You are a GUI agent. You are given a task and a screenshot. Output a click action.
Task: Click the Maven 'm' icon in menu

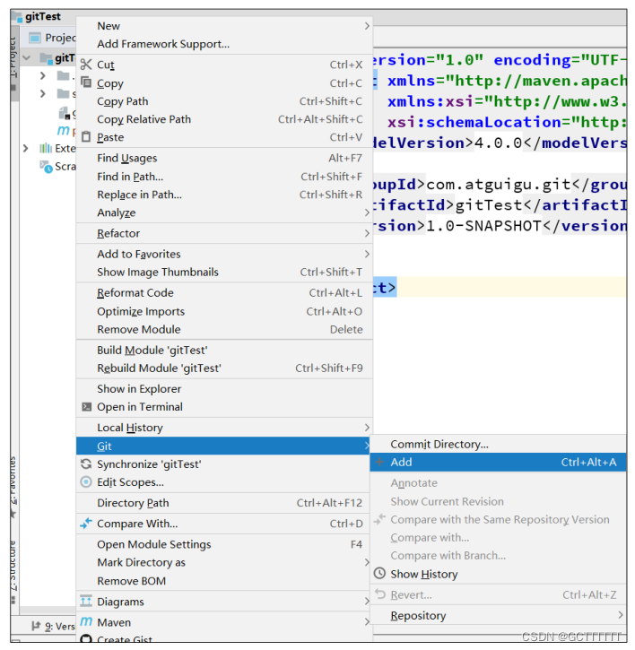point(86,621)
